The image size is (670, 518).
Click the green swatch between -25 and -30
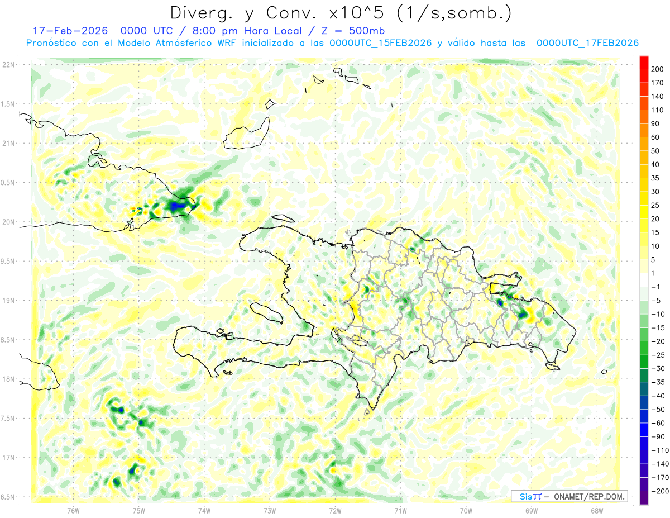pyautogui.click(x=644, y=362)
